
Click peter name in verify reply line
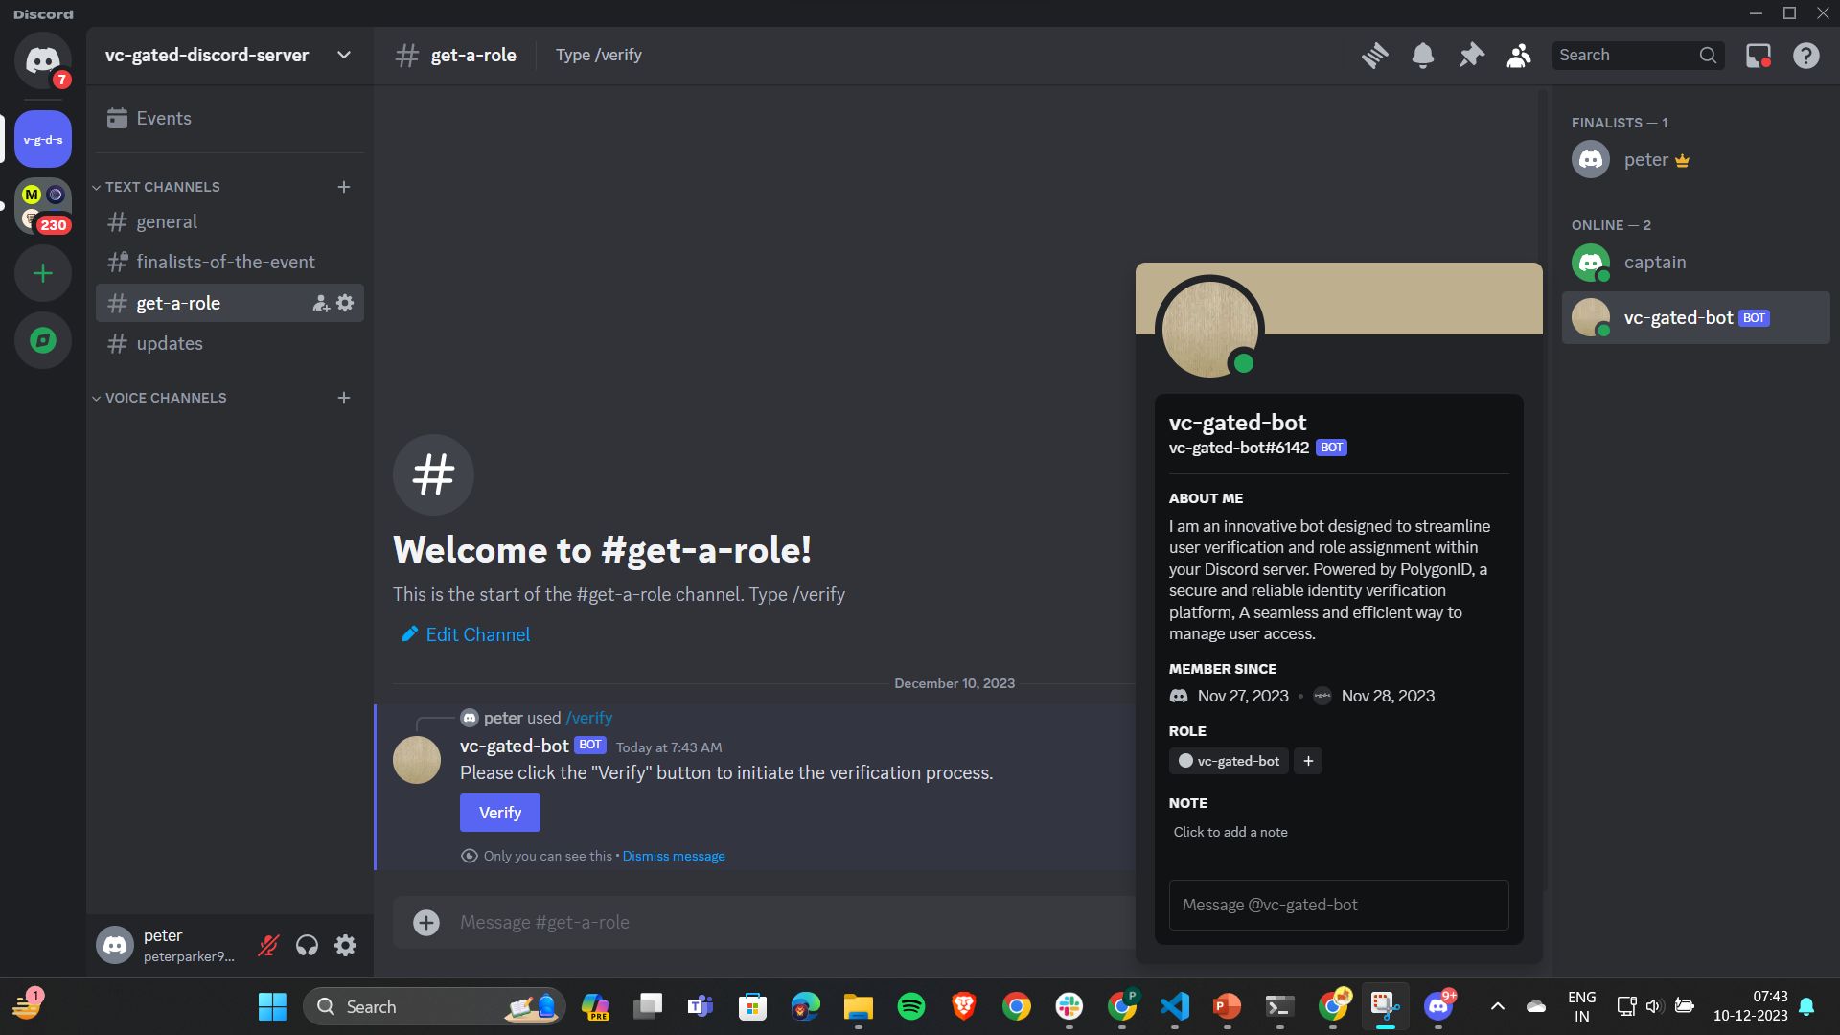[x=503, y=718]
